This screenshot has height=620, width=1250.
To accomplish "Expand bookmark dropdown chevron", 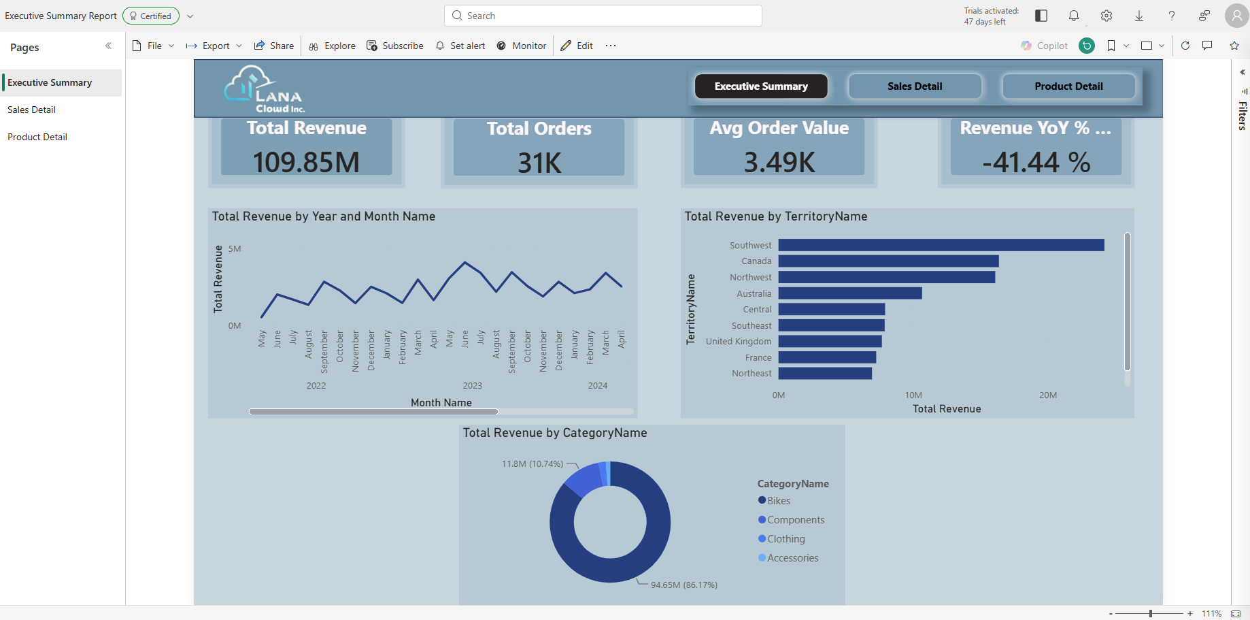I will [1126, 46].
